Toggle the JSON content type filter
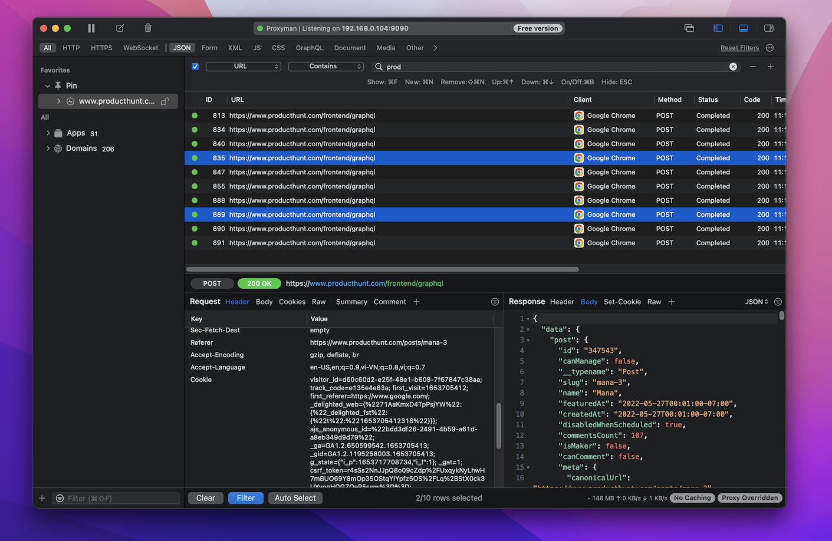Screen dimensions: 832x541 tap(182, 48)
